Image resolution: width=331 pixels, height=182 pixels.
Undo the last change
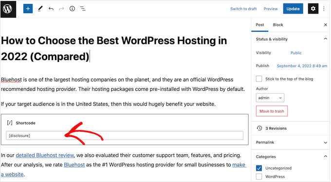[x=51, y=9]
